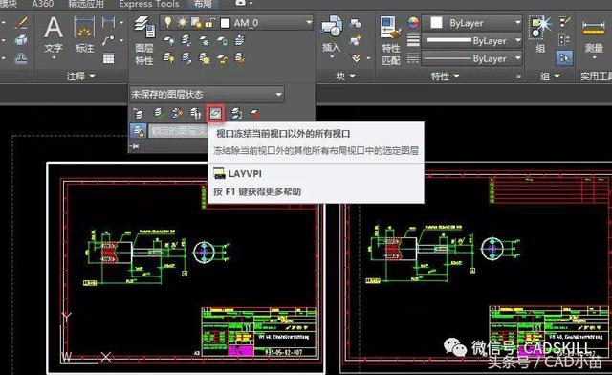Open Properties palette via corner arrow

(x=518, y=77)
